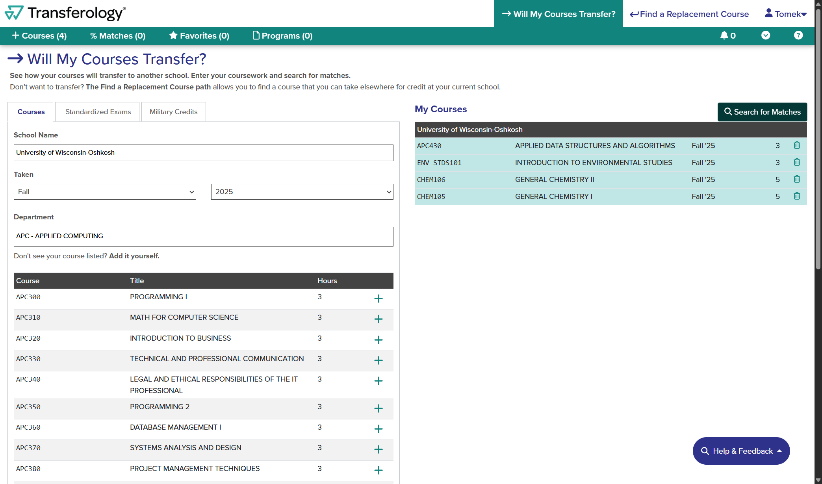Remove CHEM106 with its trash icon

coord(797,179)
